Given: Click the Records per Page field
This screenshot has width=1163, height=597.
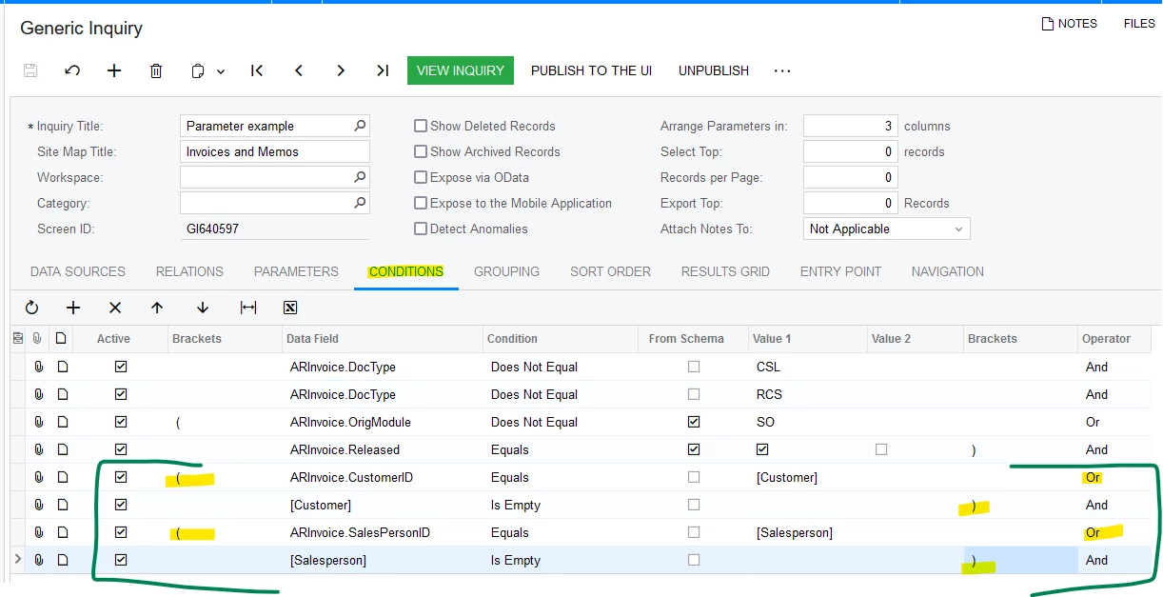Looking at the screenshot, I should tap(851, 177).
